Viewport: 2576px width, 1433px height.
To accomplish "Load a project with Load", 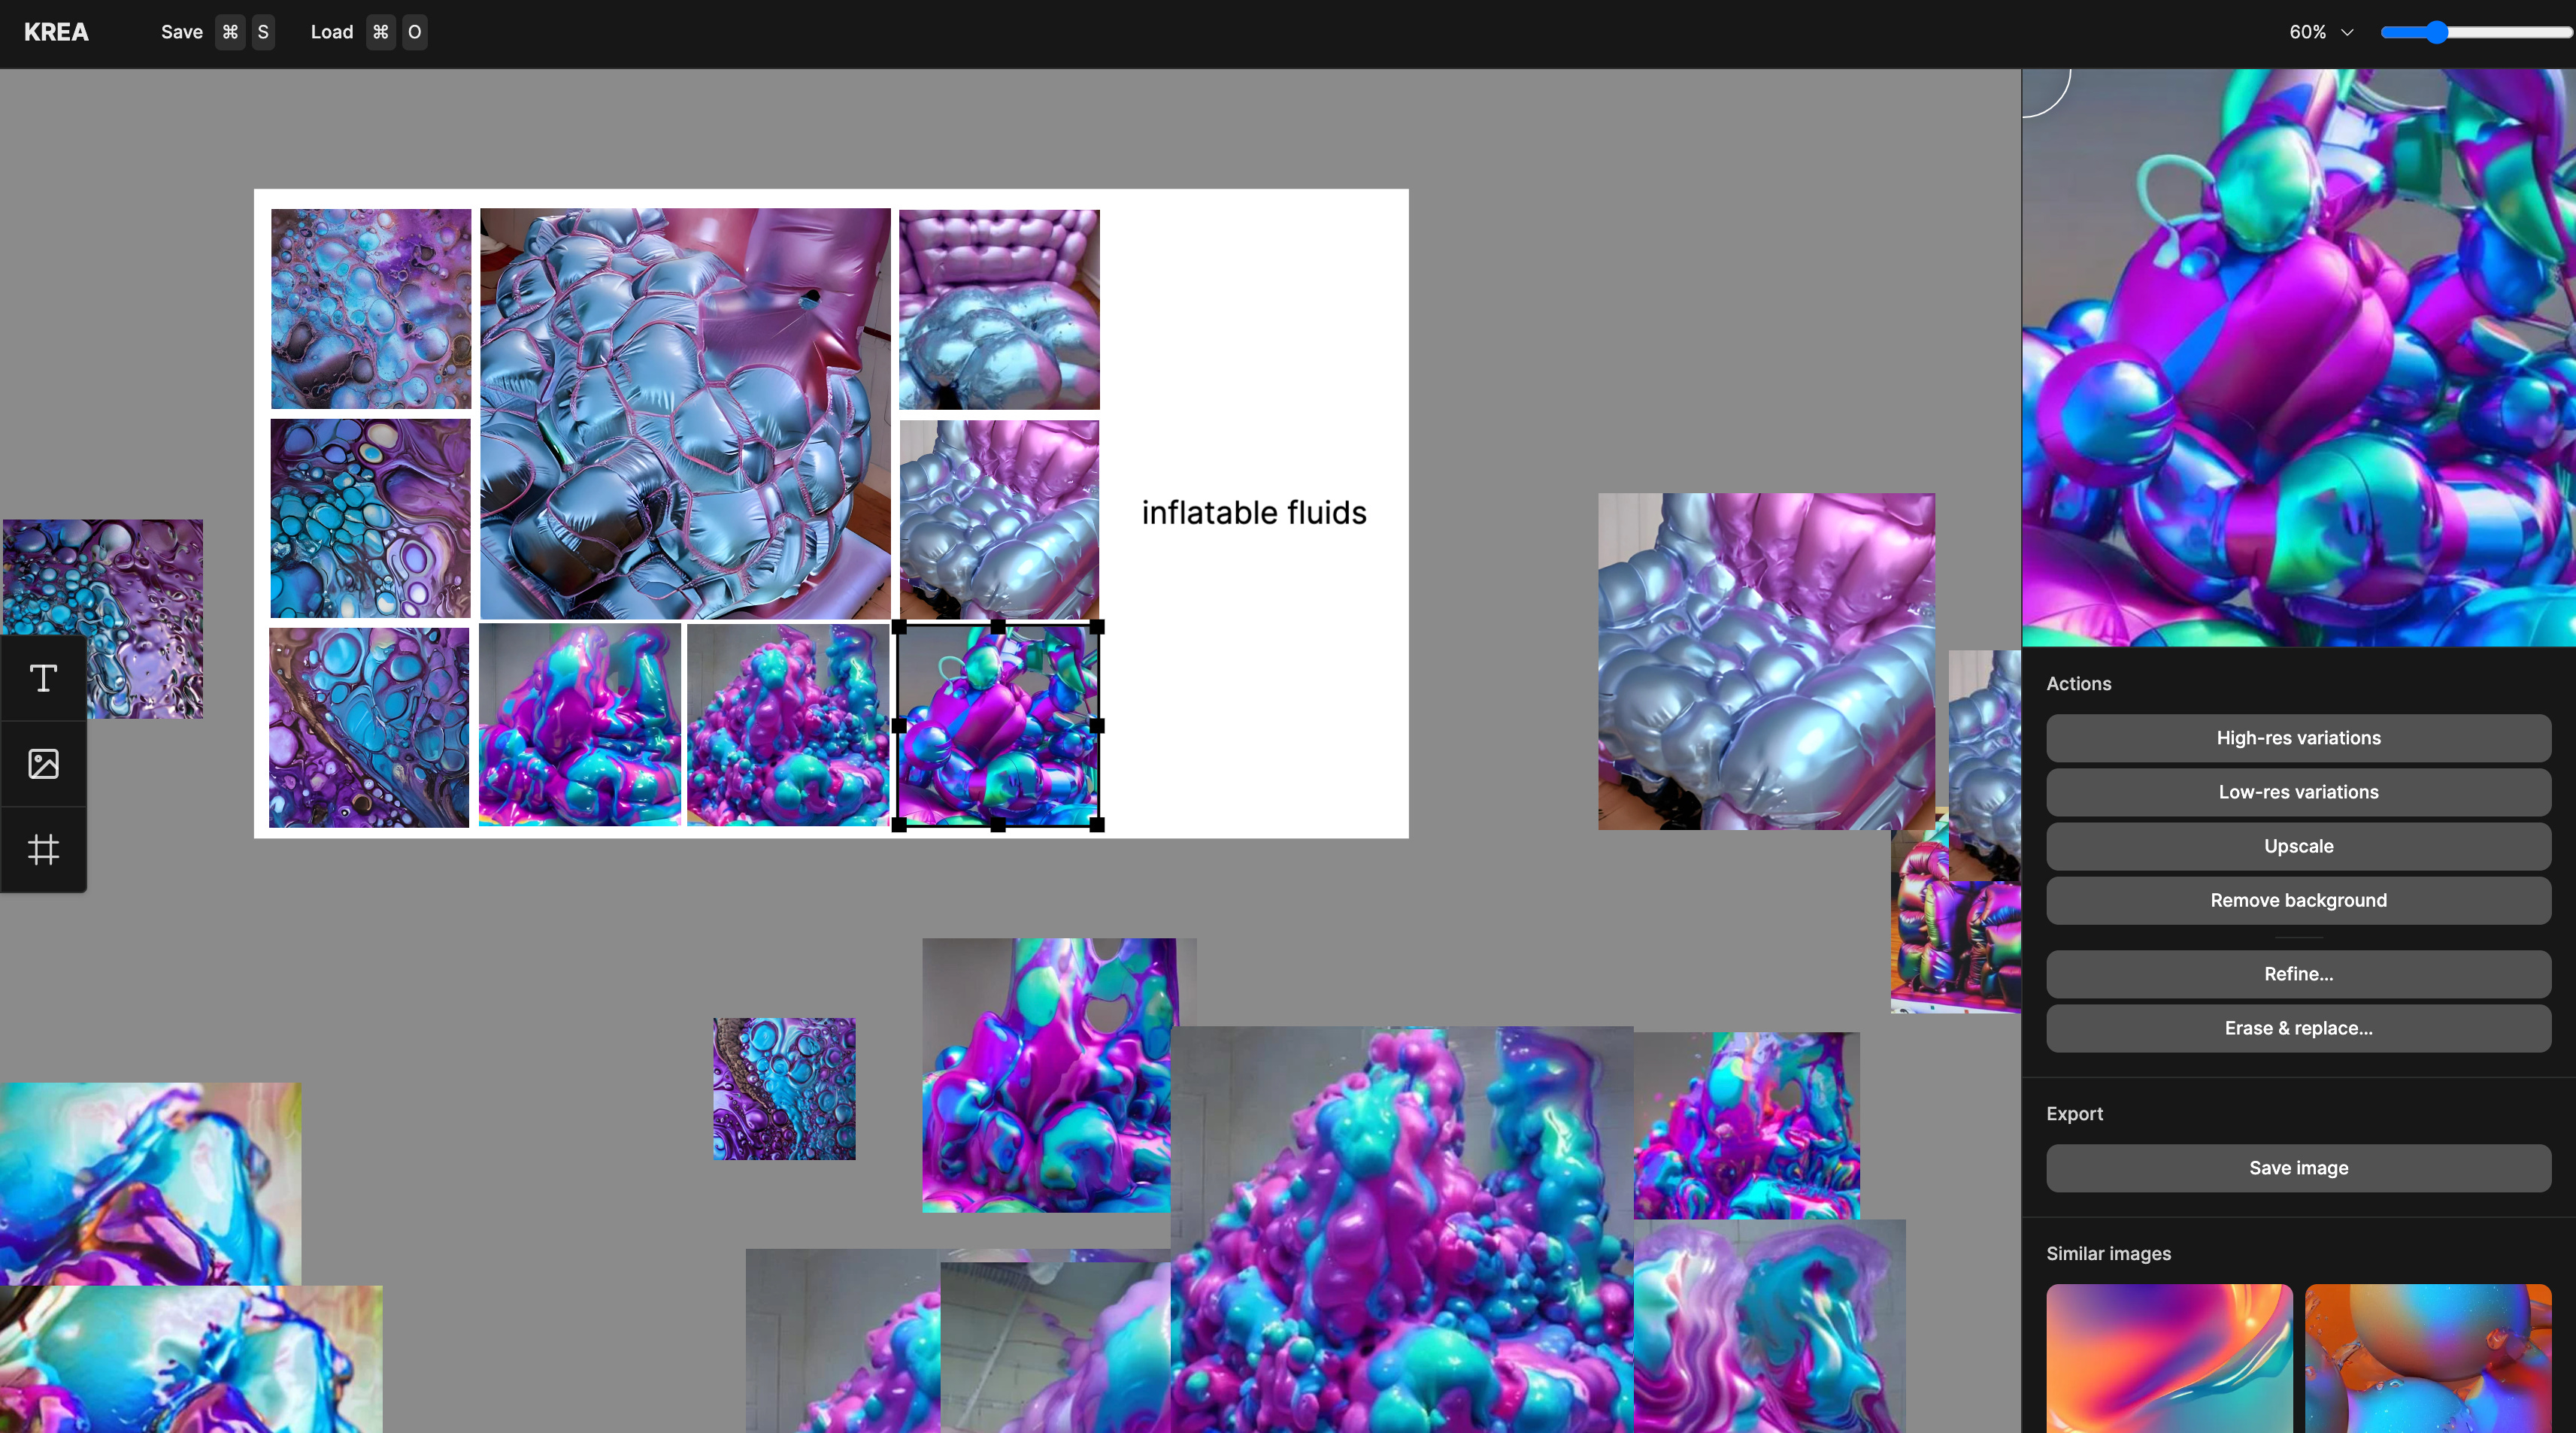I will (x=368, y=32).
